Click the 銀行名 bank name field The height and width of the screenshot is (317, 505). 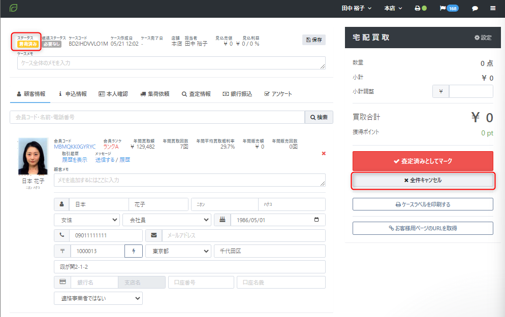(x=94, y=283)
